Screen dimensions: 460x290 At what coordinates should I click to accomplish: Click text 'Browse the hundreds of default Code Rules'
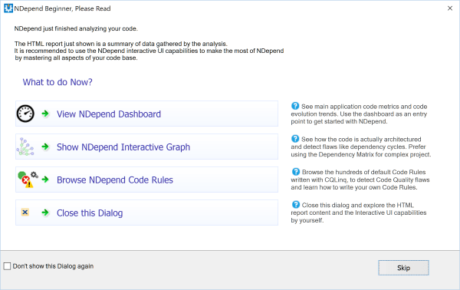click(x=363, y=173)
